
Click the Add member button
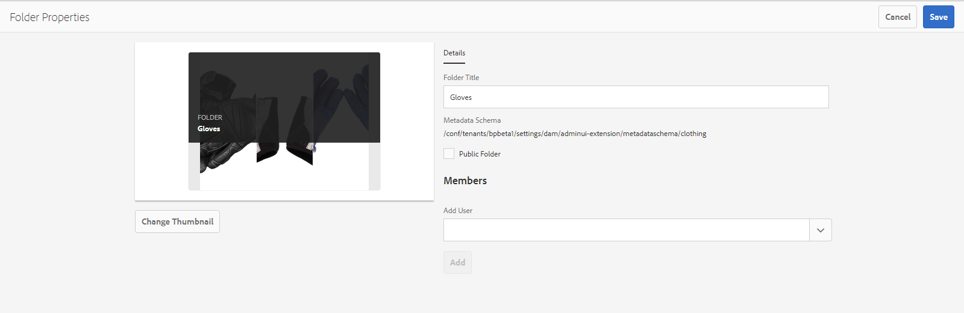tap(457, 262)
